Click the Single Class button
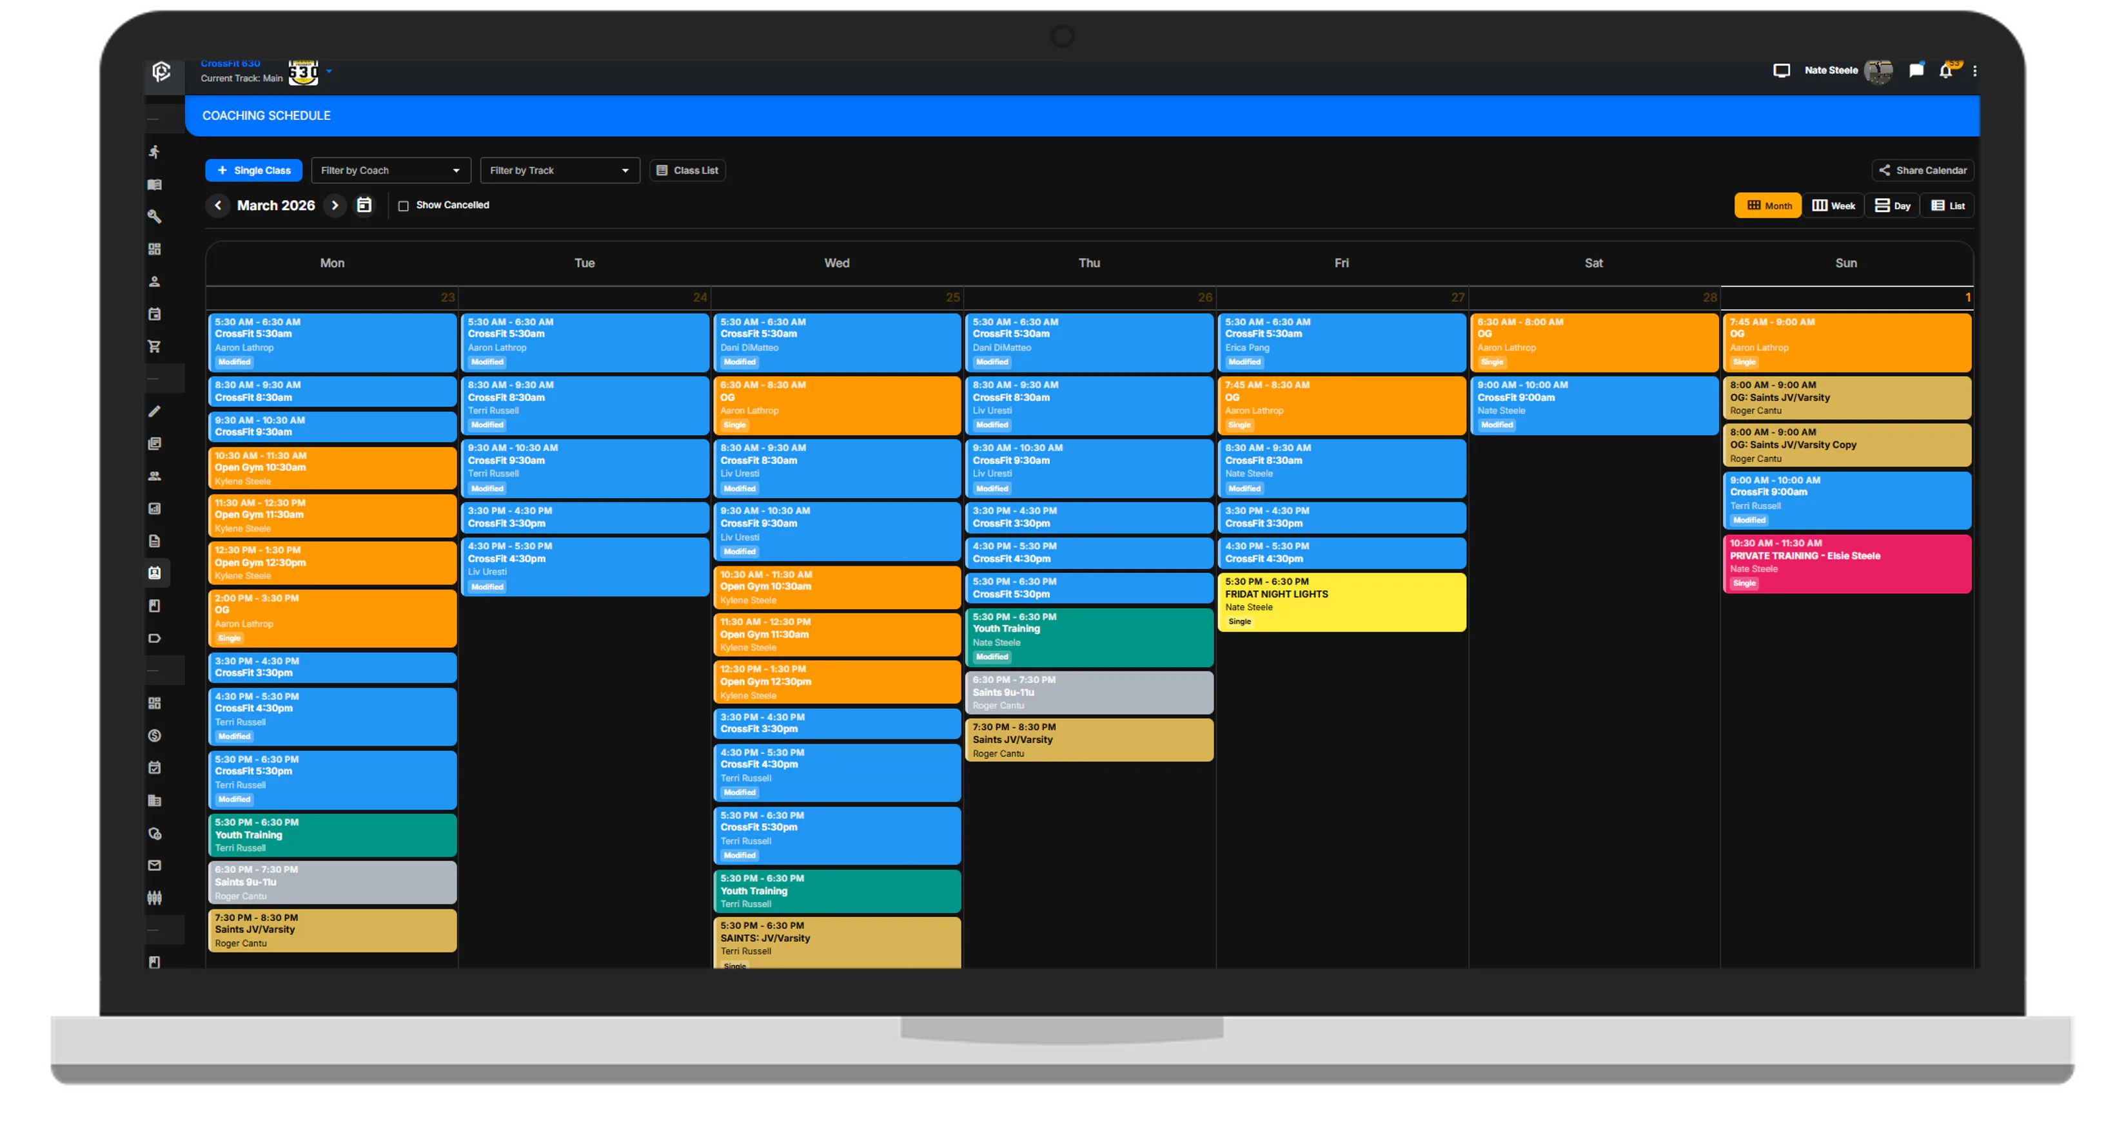The height and width of the screenshot is (1127, 2124). [x=254, y=171]
